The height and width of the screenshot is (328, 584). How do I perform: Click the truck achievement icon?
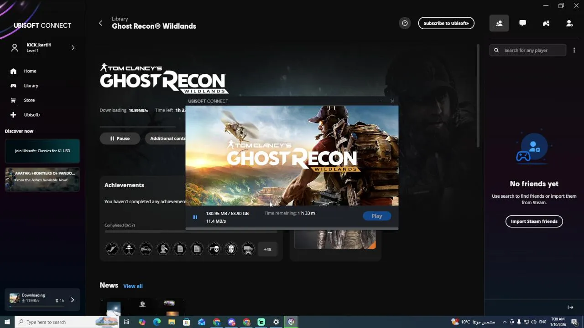(x=248, y=249)
